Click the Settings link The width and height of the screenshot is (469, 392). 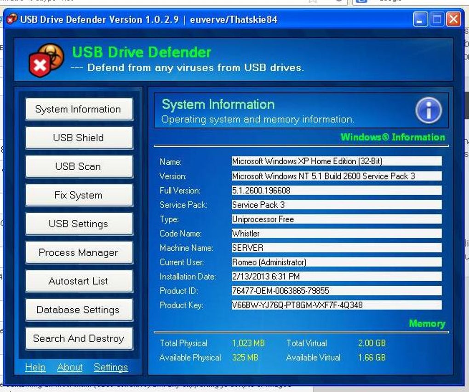point(111,367)
